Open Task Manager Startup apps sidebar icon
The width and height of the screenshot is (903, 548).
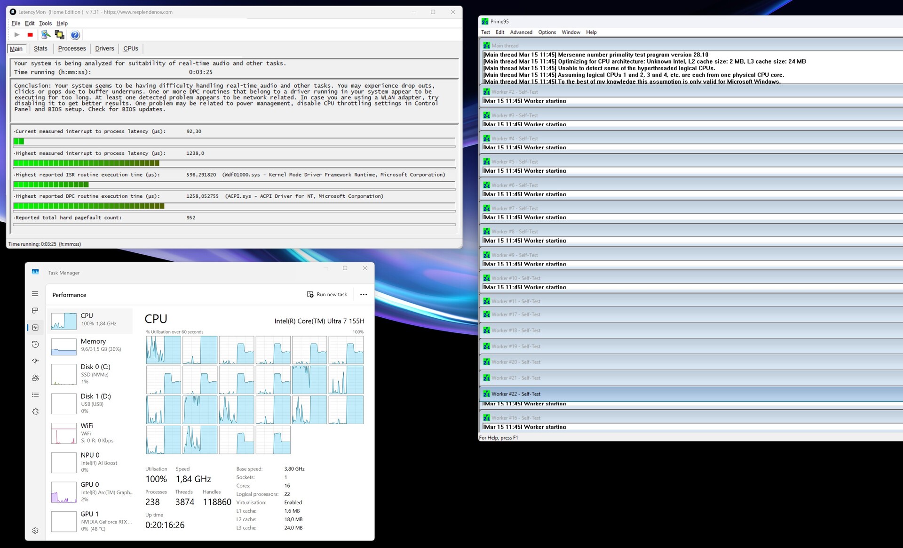point(35,361)
